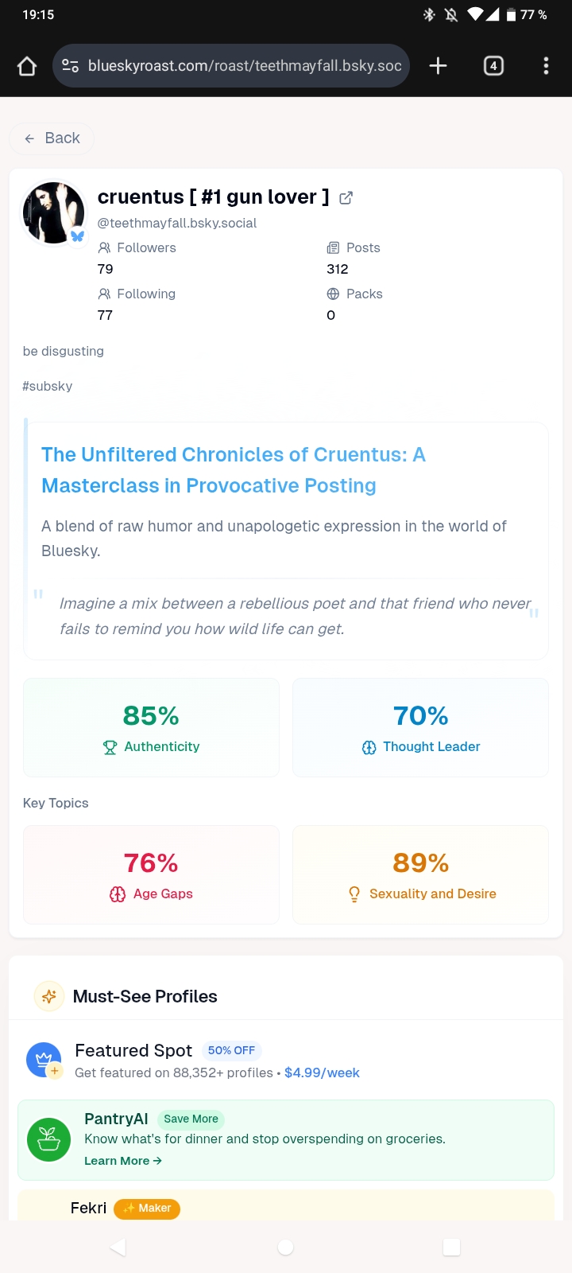Go back using the Back button

[52, 138]
